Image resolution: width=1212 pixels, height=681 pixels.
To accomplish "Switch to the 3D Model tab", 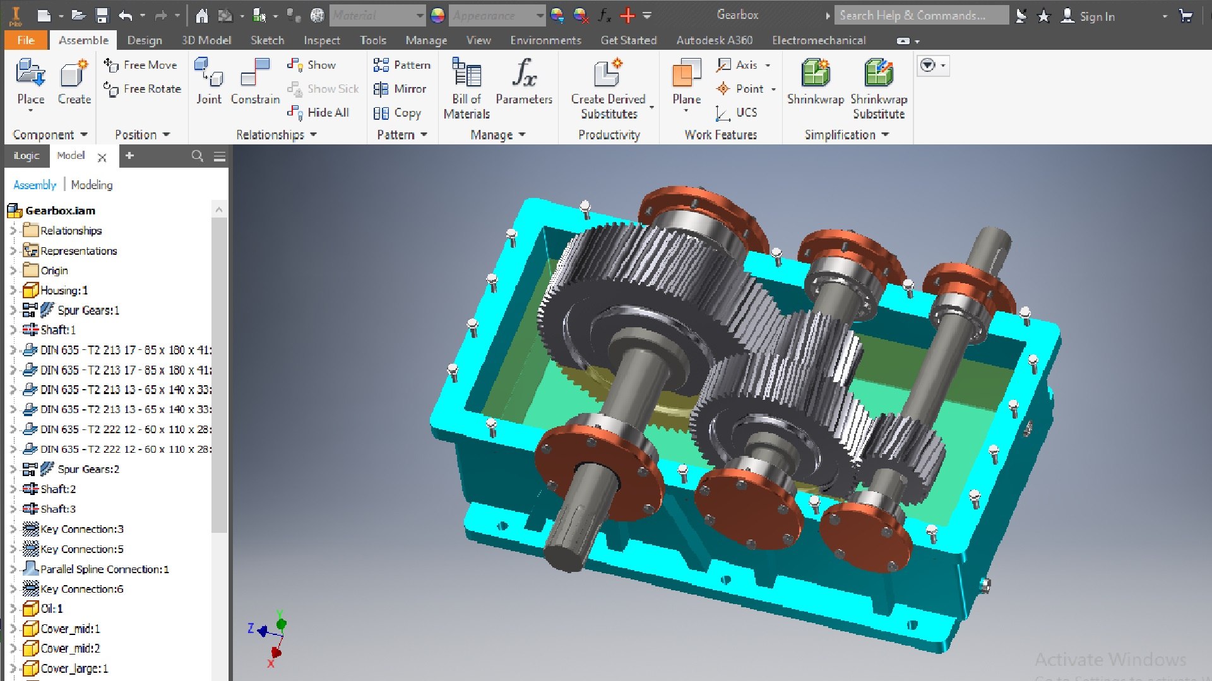I will [x=206, y=40].
